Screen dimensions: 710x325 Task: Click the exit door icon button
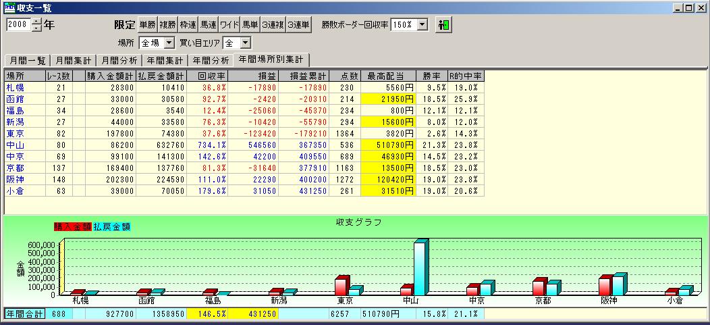443,25
